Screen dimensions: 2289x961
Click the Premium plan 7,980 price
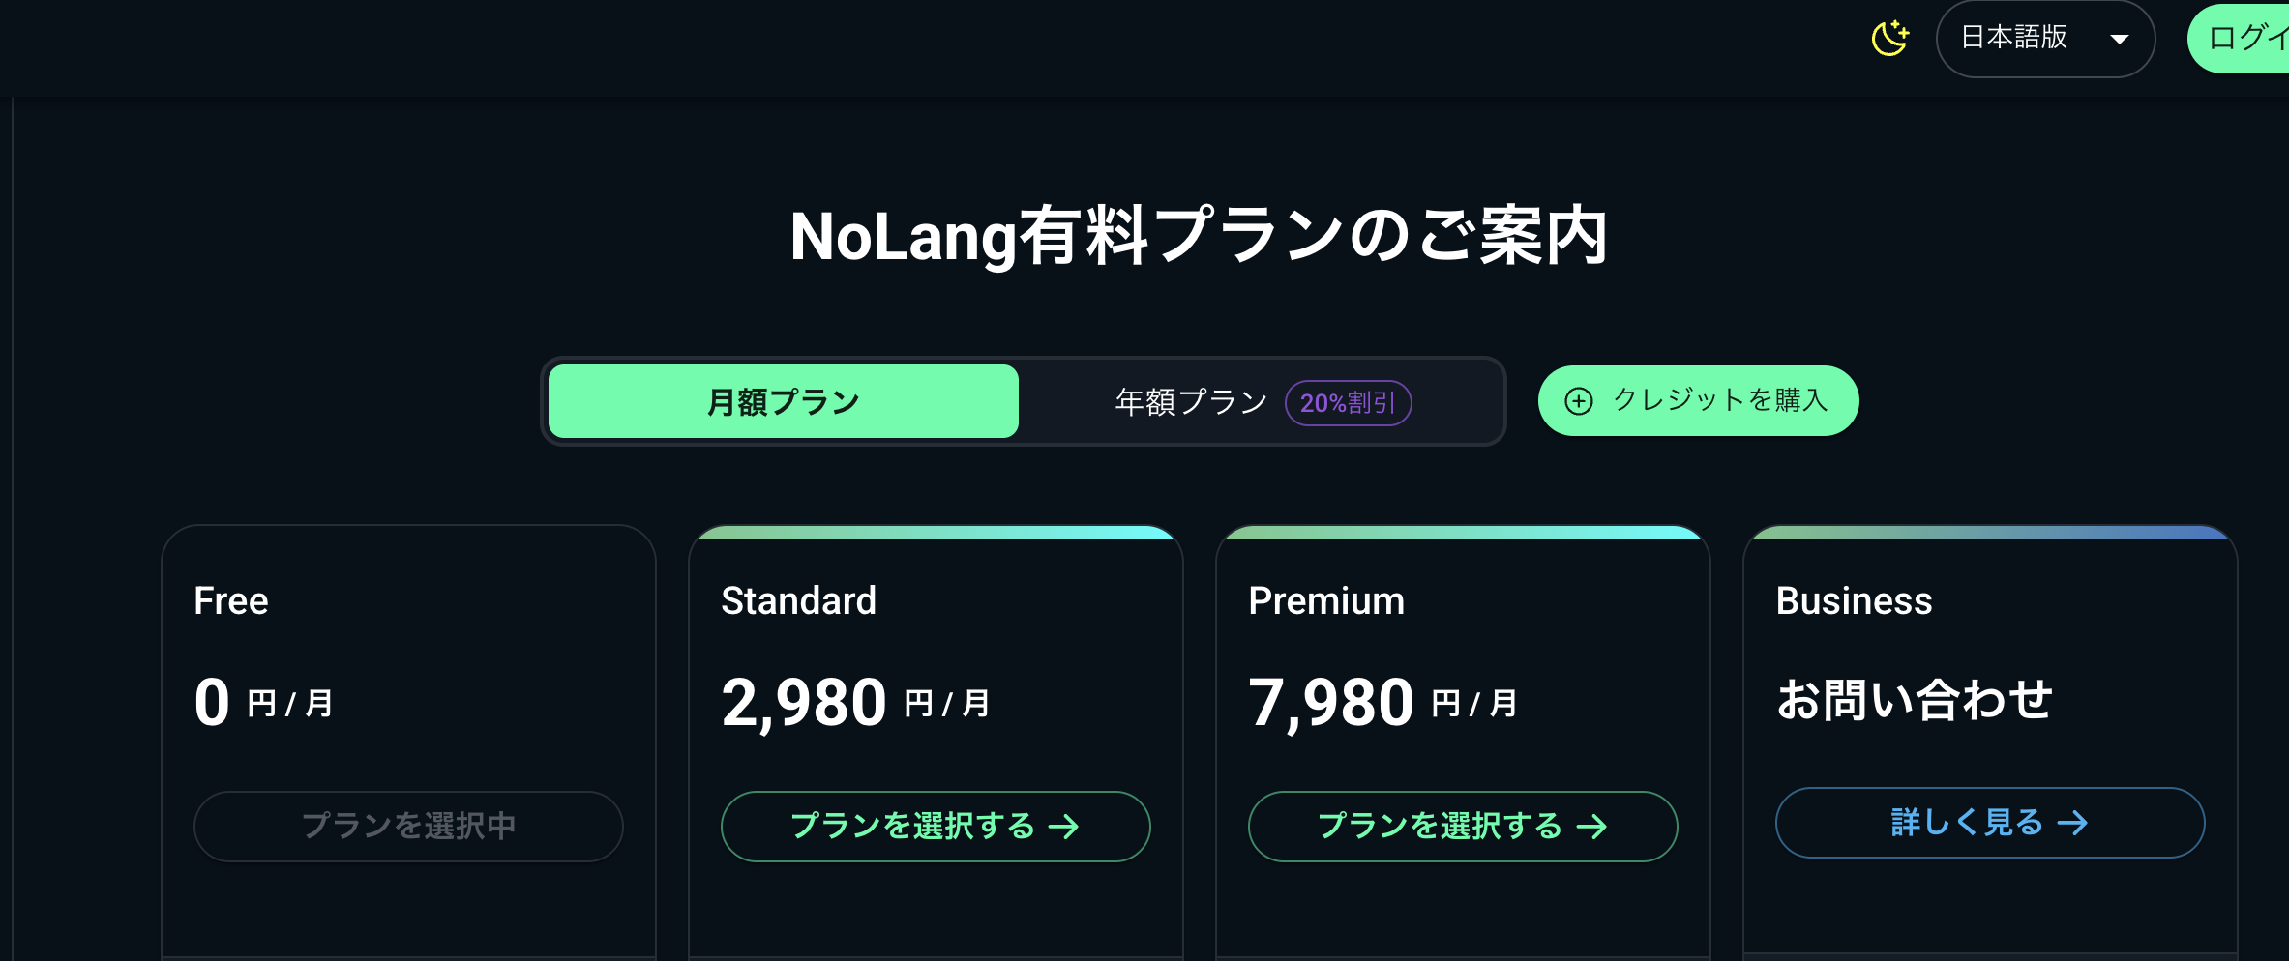1331,703
